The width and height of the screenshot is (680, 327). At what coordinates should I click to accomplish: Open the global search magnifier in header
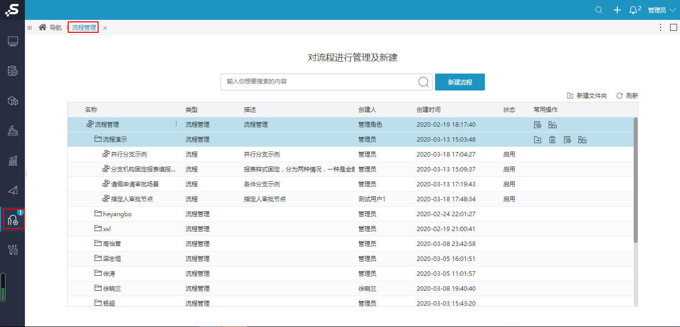pyautogui.click(x=599, y=10)
